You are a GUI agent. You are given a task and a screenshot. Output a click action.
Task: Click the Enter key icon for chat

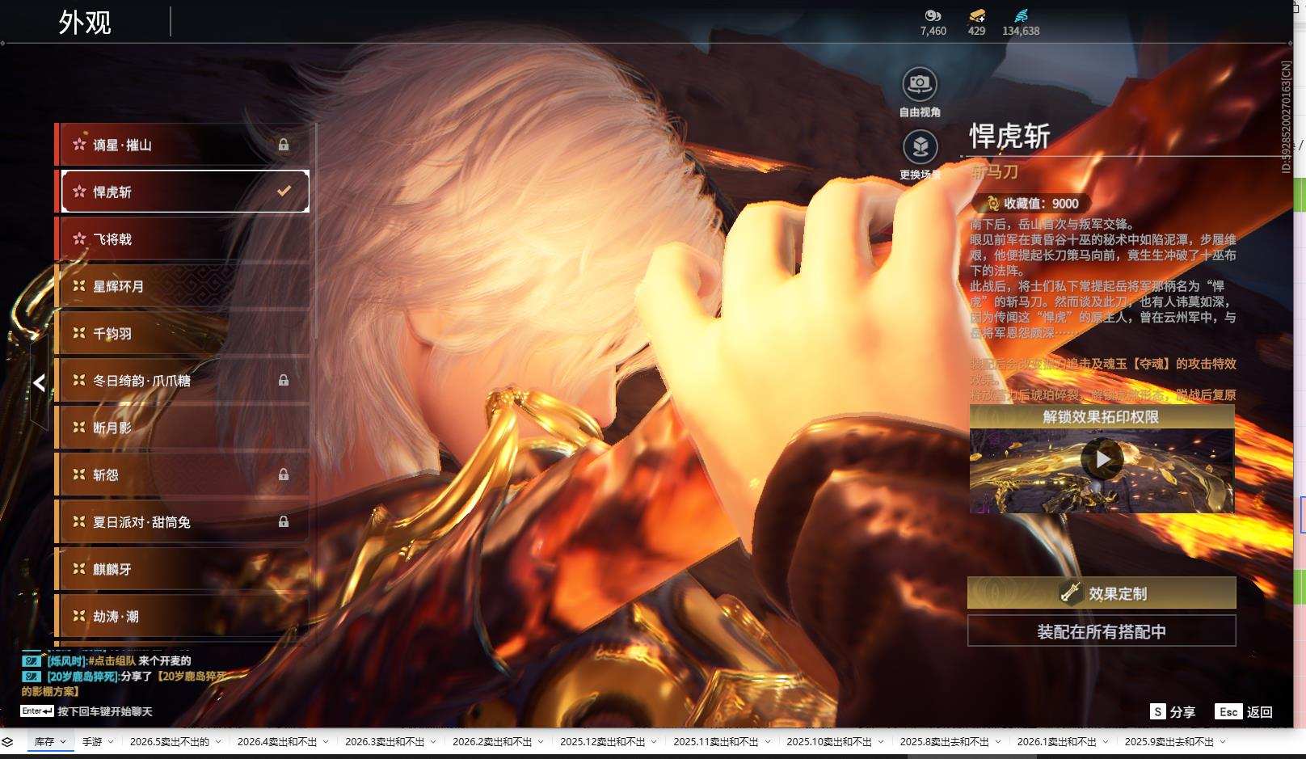coord(37,711)
